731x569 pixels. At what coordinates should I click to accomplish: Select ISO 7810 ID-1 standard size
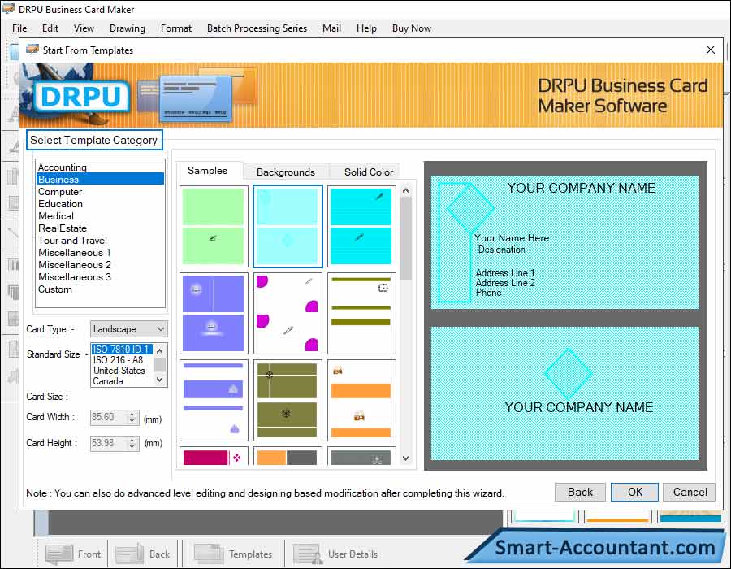click(x=122, y=350)
